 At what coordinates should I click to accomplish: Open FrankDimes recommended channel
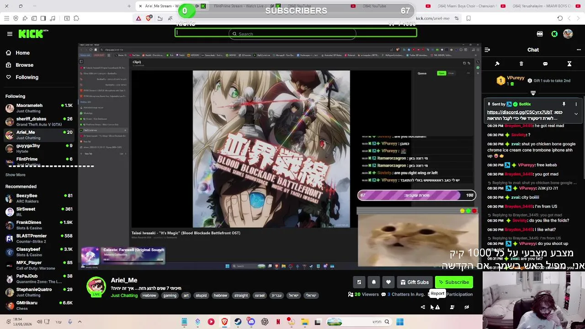point(39,225)
